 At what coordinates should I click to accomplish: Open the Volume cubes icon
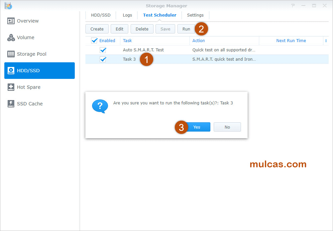[11, 37]
